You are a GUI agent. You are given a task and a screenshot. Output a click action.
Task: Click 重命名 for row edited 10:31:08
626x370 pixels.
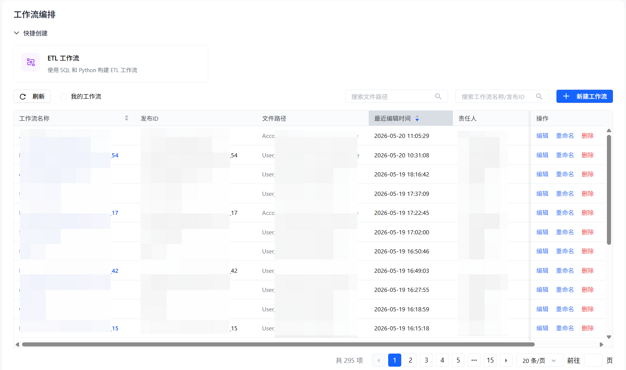pyautogui.click(x=565, y=155)
